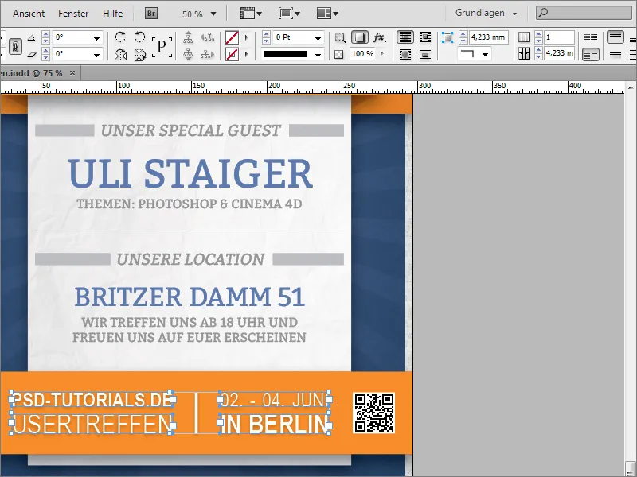This screenshot has width=637, height=477.
Task: Open the shear angle dropdown
Action: (96, 55)
